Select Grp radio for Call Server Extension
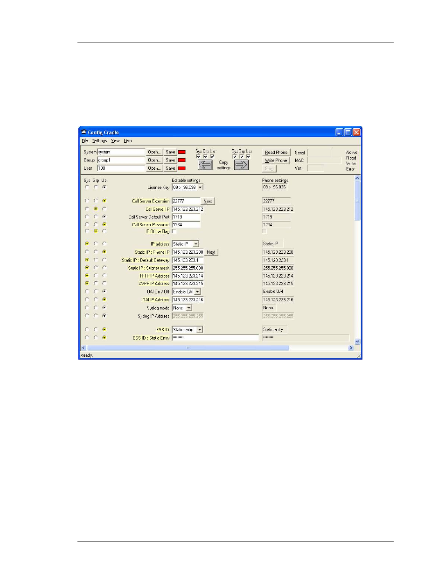This screenshot has width=445, height=576. tap(96, 201)
